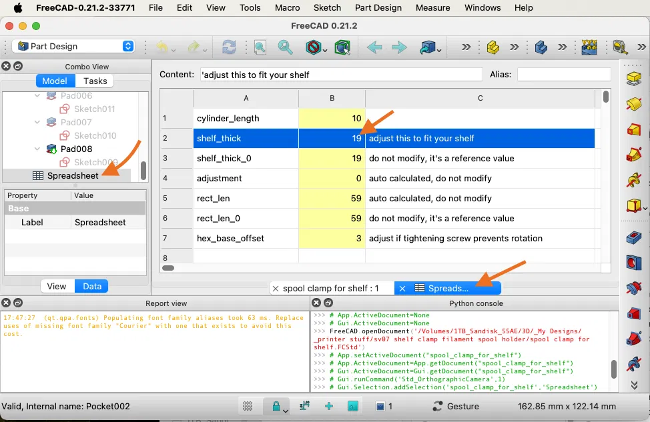
Task: Go to the previous view with the left arrow
Action: tap(374, 47)
